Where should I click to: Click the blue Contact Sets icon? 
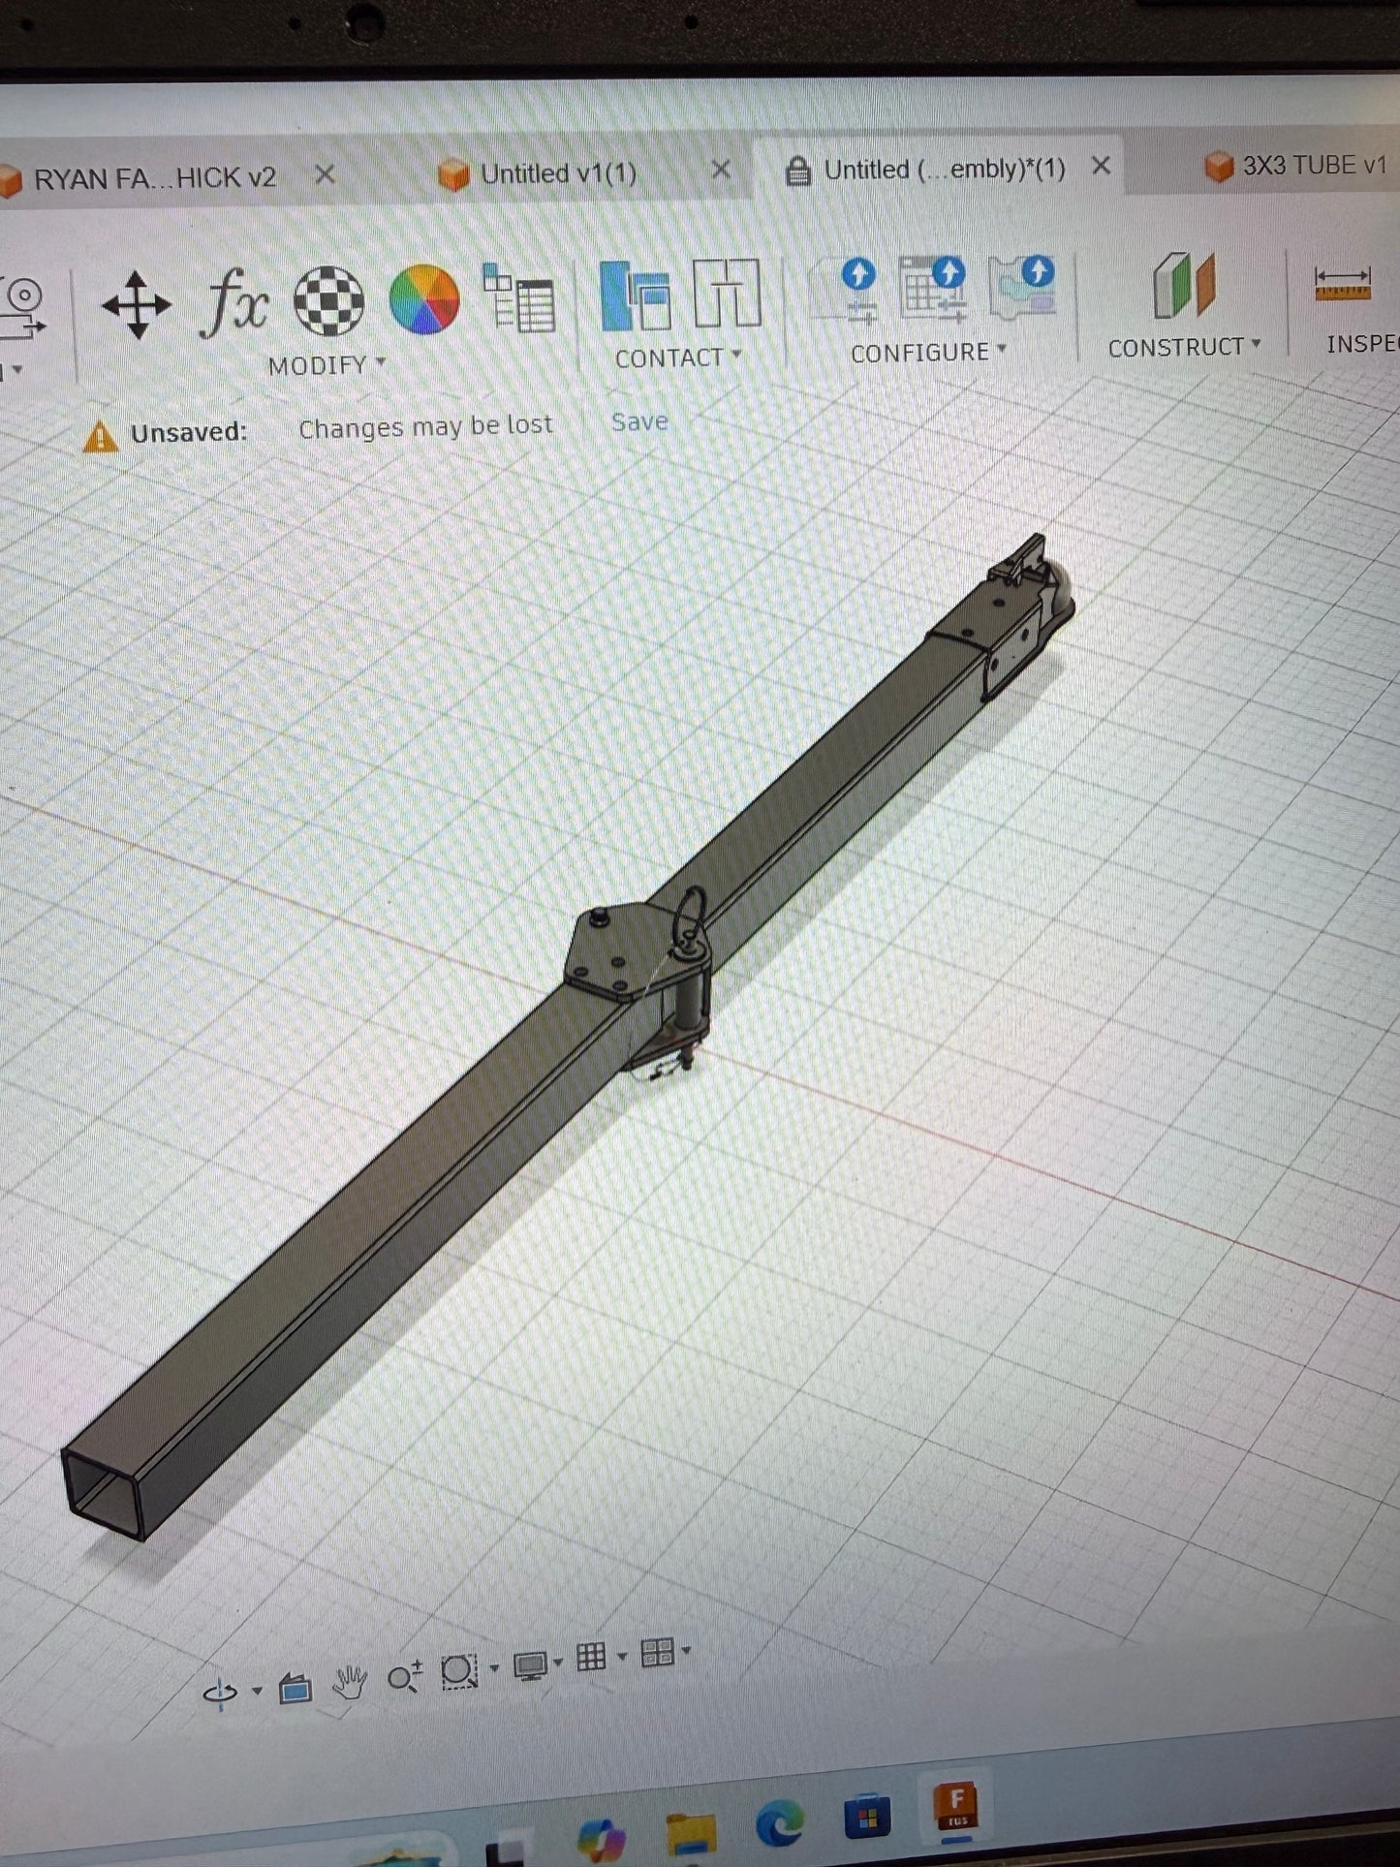pos(635,295)
